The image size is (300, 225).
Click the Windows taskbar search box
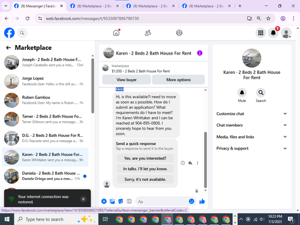(x=56, y=219)
